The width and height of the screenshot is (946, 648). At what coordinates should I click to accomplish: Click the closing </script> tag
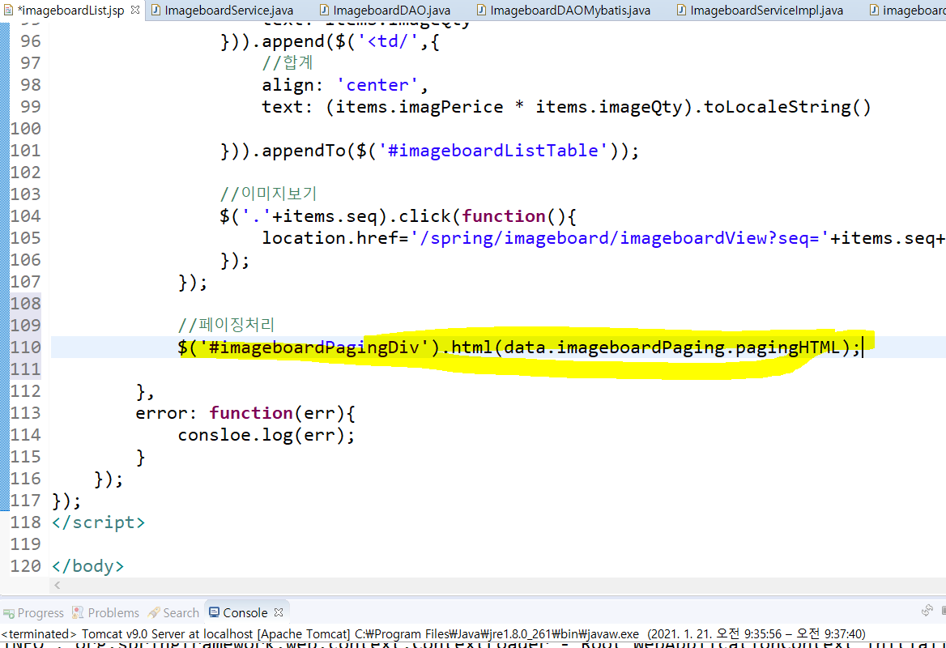98,522
